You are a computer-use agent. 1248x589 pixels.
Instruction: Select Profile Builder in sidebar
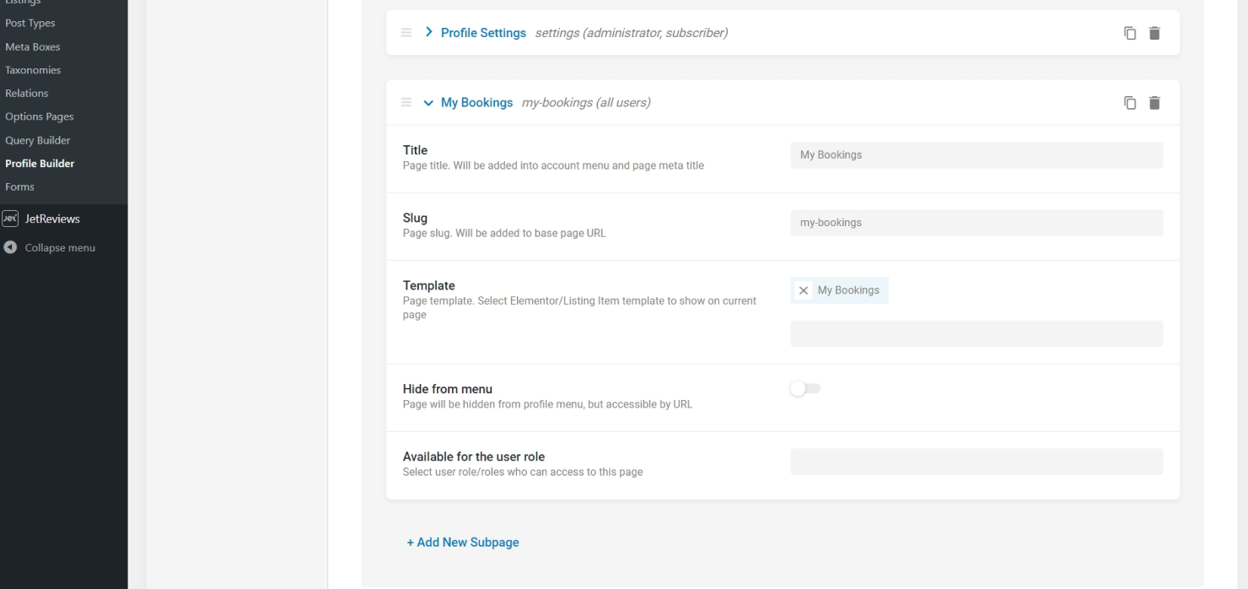(x=40, y=164)
